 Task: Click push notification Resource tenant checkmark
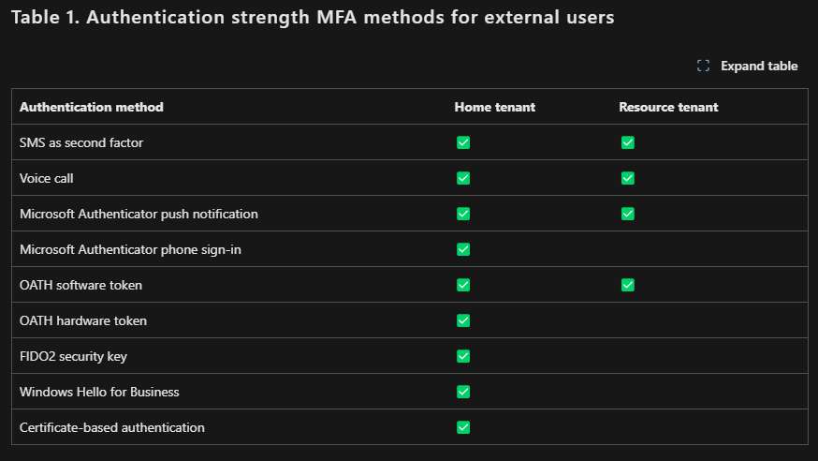[628, 214]
